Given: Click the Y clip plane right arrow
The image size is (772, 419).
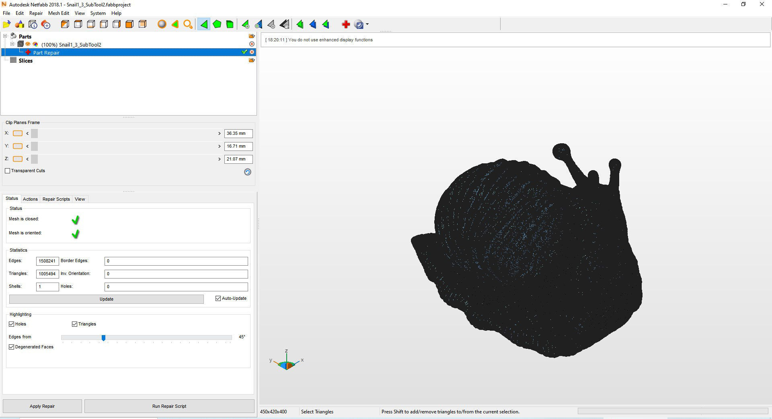Looking at the screenshot, I should pos(220,146).
